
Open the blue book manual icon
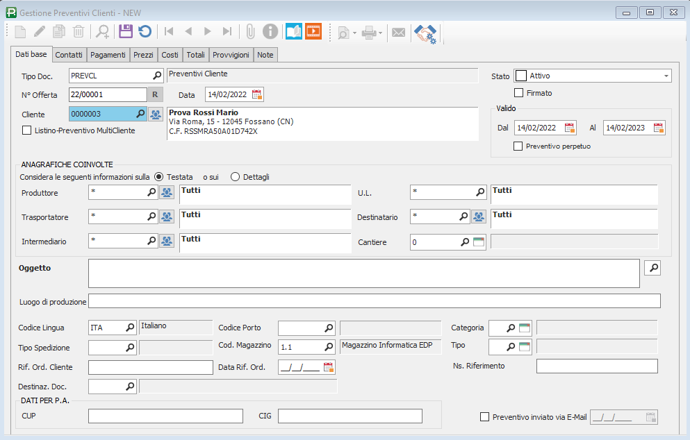(294, 31)
